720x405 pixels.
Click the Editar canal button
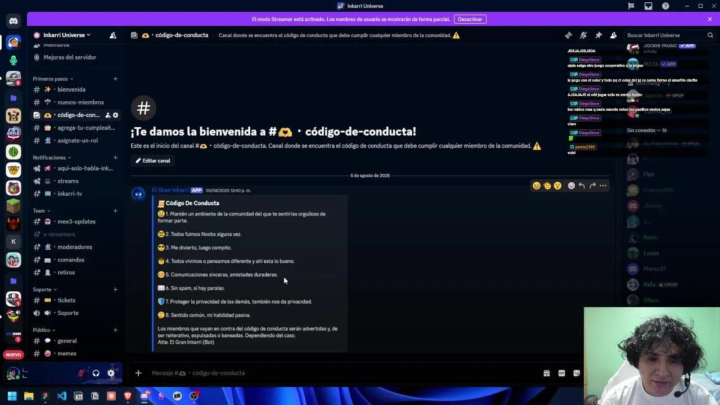(152, 161)
